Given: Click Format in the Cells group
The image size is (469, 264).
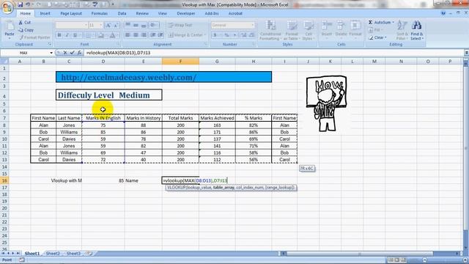Looking at the screenshot, I should tap(355, 30).
